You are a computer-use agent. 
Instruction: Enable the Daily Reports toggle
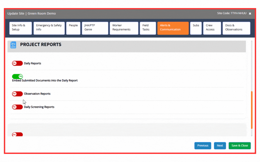pos(17,63)
